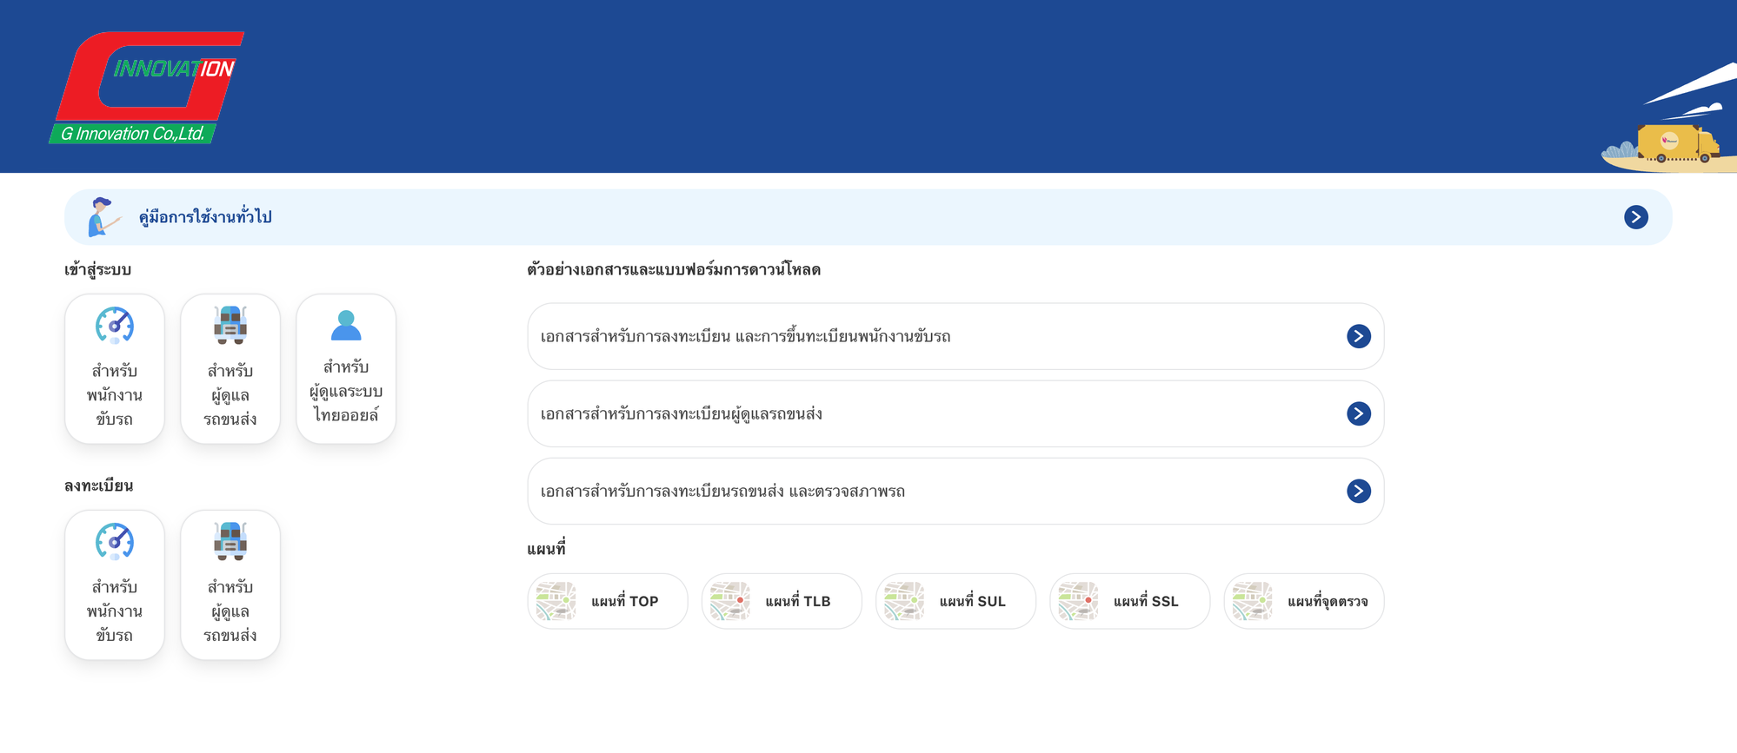Screen dimensions: 1737x753
Task: Click the ลงทะเบียน section heading
Action: point(98,485)
